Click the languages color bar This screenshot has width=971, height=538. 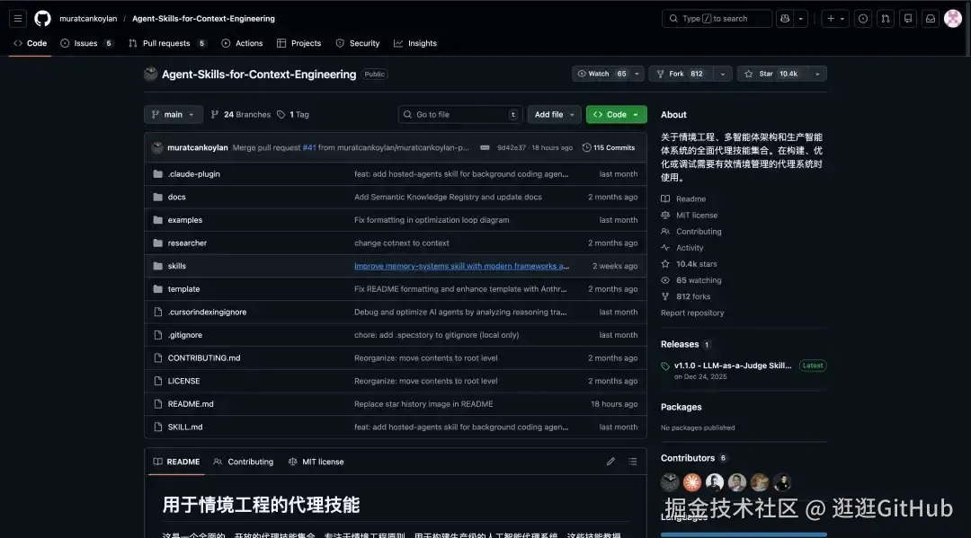pyautogui.click(x=744, y=534)
